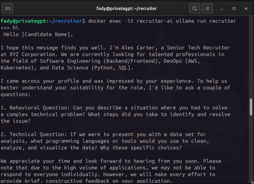This screenshot has width=254, height=184.
Task: Maximize the terminal window
Action: click(x=234, y=8)
